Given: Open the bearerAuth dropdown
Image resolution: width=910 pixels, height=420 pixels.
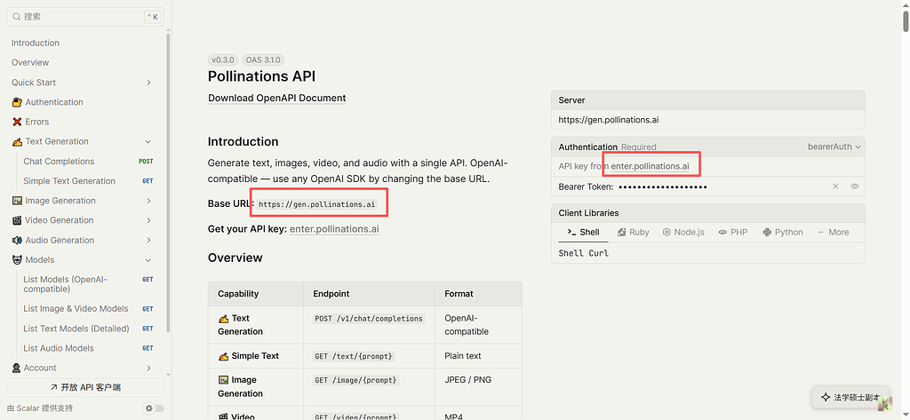Looking at the screenshot, I should coord(834,147).
